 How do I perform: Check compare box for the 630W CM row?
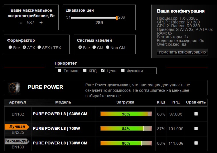(x=196, y=114)
